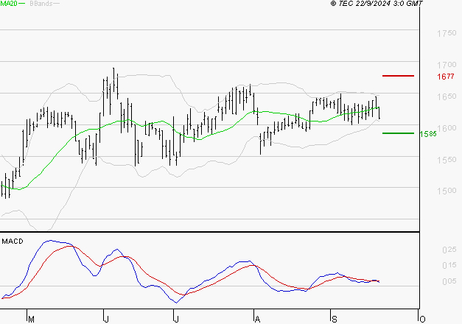Click the 1500 price axis label
This screenshot has height=324, width=462.
(447, 191)
